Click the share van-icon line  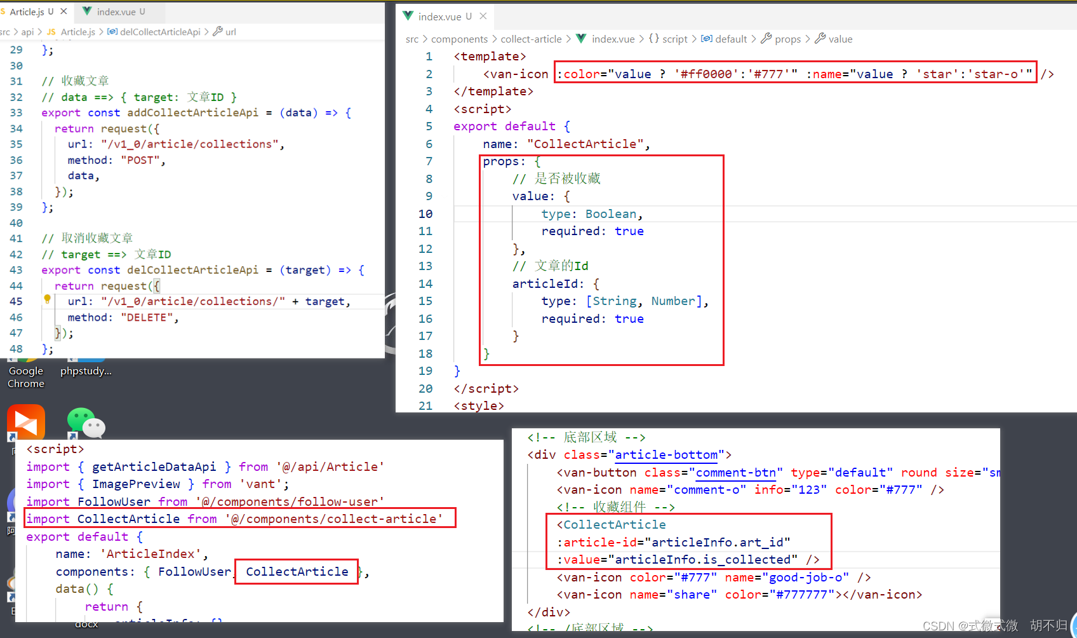tap(740, 595)
